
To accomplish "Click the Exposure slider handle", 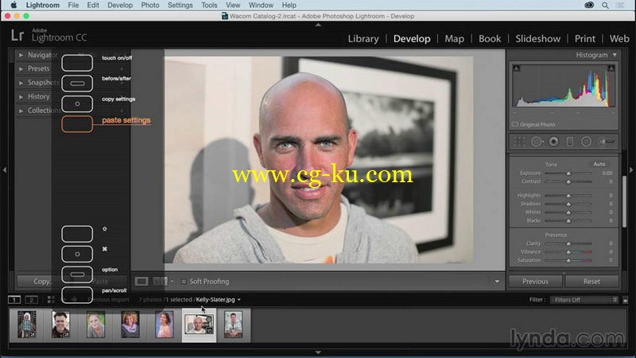I will click(568, 173).
